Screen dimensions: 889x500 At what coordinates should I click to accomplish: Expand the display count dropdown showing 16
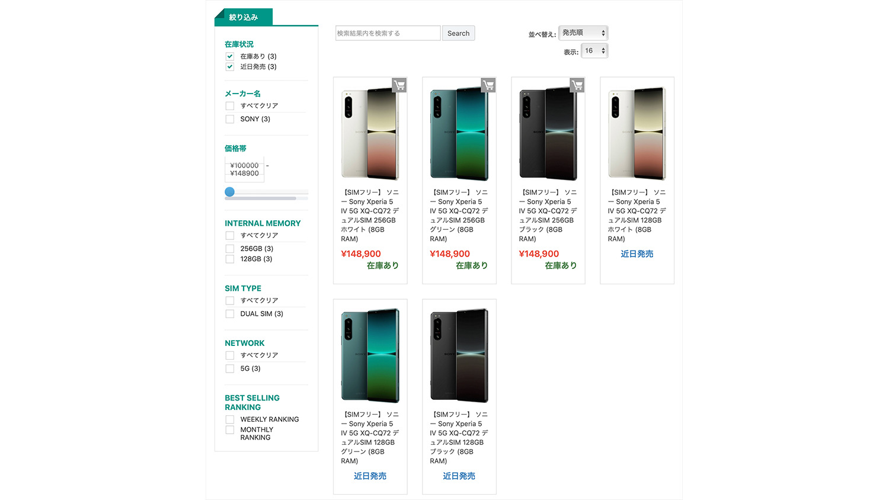(594, 51)
